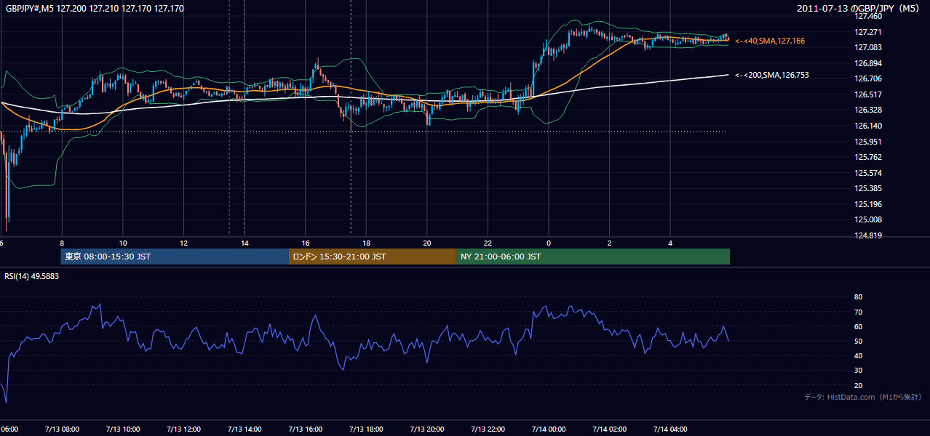The image size is (930, 436).
Task: Click the 2011-07-13 GBP/JPY (M5) title
Action: (x=859, y=8)
